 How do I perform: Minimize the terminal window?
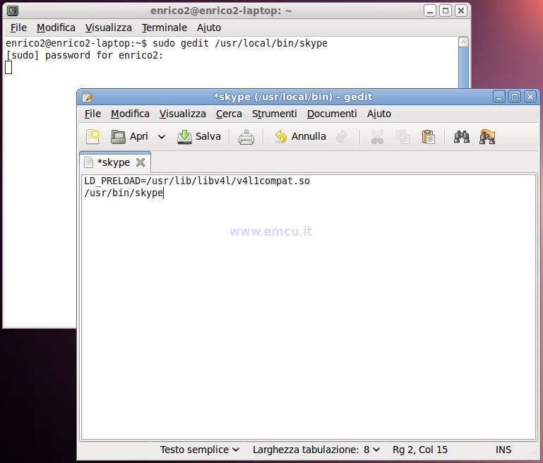[x=430, y=11]
